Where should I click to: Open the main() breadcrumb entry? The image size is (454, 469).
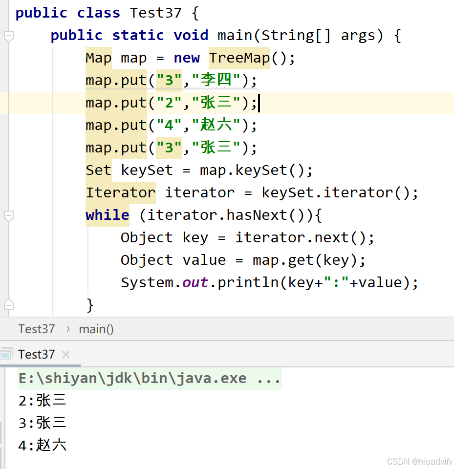96,329
